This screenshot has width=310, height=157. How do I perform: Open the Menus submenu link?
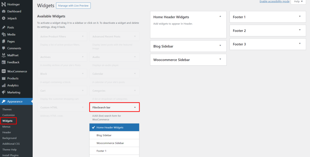[6, 127]
